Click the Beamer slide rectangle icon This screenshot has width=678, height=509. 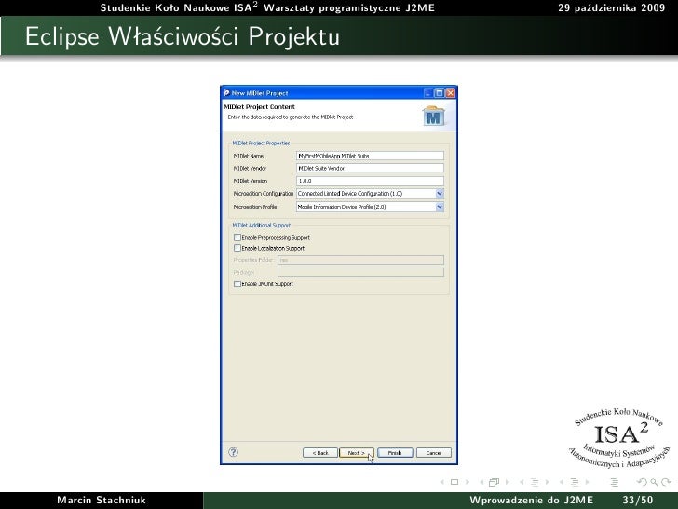tap(454, 482)
